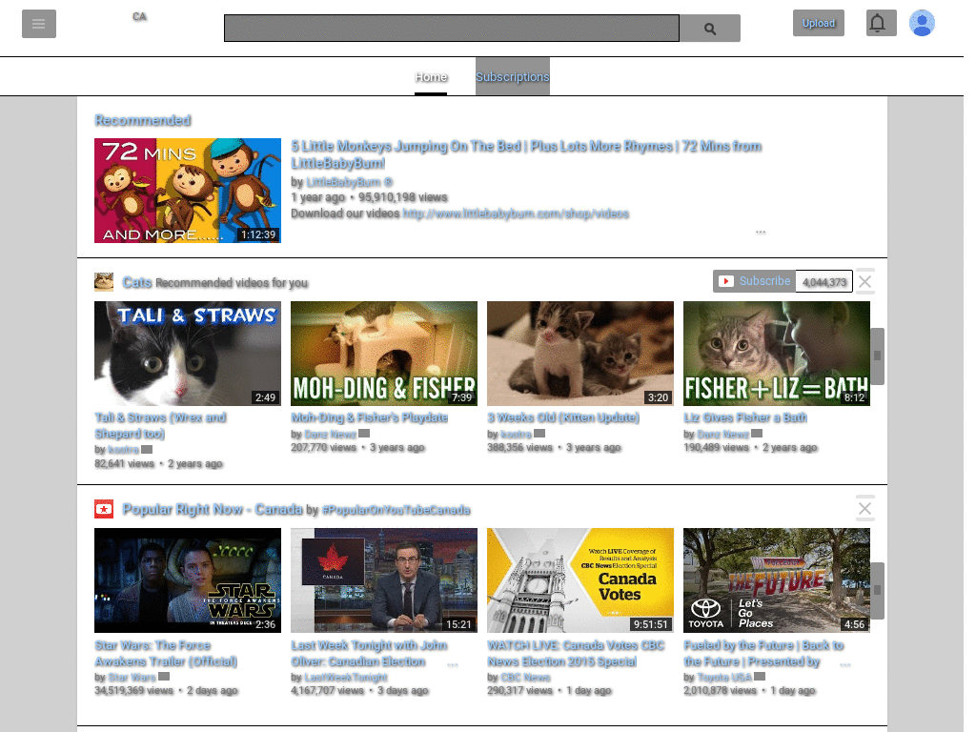Visit the Star Wars channel link

pyautogui.click(x=132, y=677)
